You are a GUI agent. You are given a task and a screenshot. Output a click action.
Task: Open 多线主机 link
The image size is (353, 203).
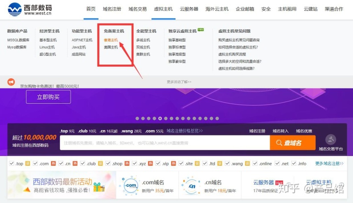143,40
